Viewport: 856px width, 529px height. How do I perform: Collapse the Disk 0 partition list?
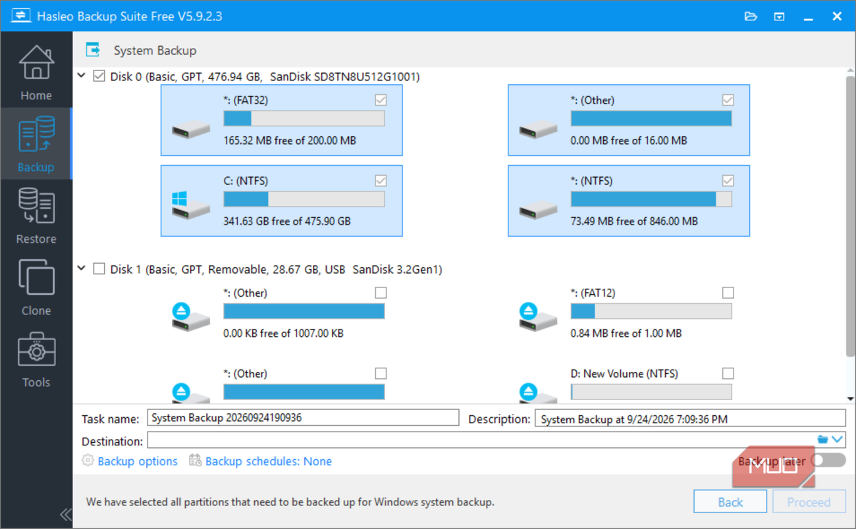82,76
